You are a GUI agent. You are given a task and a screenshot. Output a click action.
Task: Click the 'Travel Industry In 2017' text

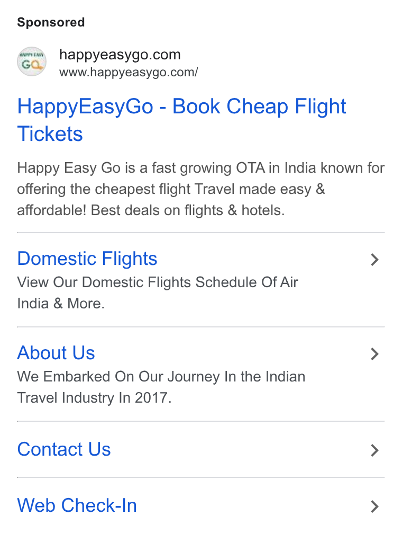click(94, 398)
